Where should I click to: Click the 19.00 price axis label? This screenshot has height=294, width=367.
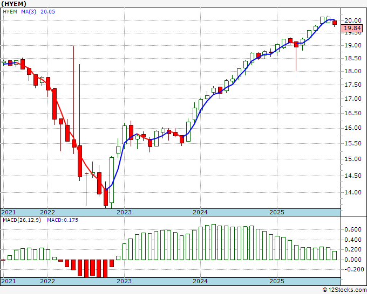coord(353,45)
